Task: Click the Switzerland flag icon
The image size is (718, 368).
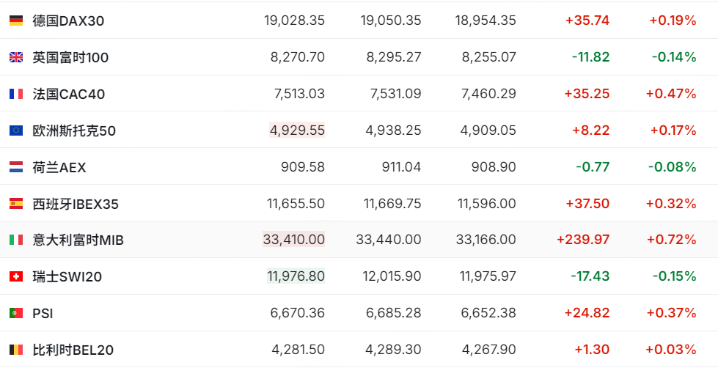Action: 15,276
